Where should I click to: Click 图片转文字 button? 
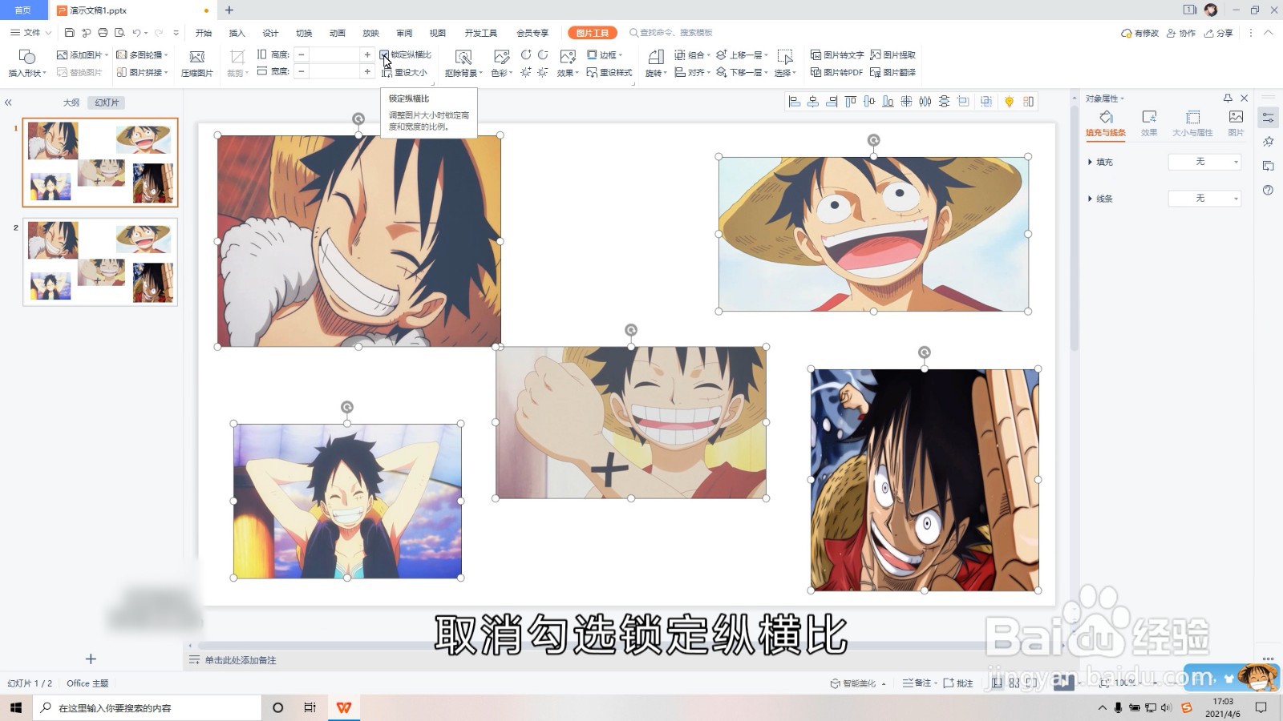tap(837, 54)
